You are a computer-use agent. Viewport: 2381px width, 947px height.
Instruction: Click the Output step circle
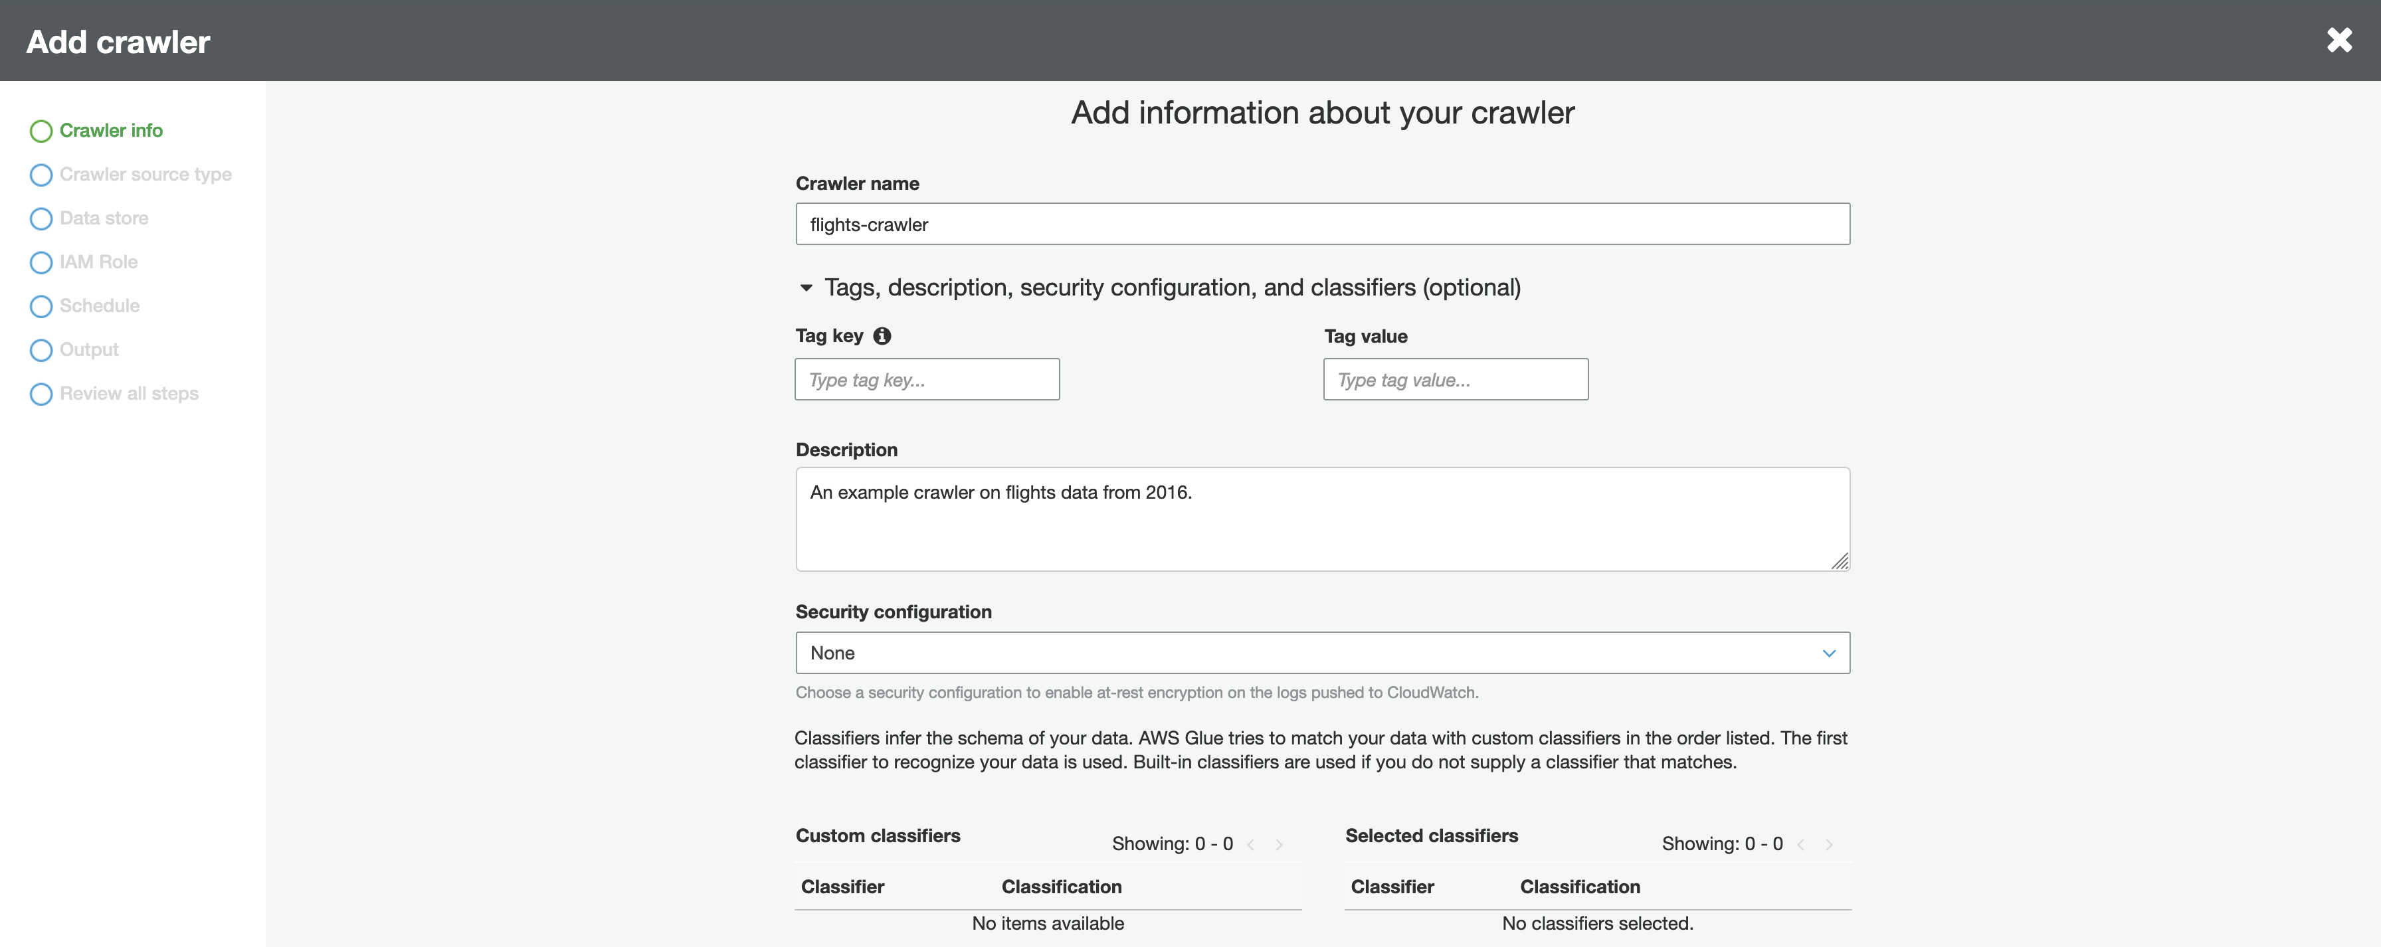41,350
